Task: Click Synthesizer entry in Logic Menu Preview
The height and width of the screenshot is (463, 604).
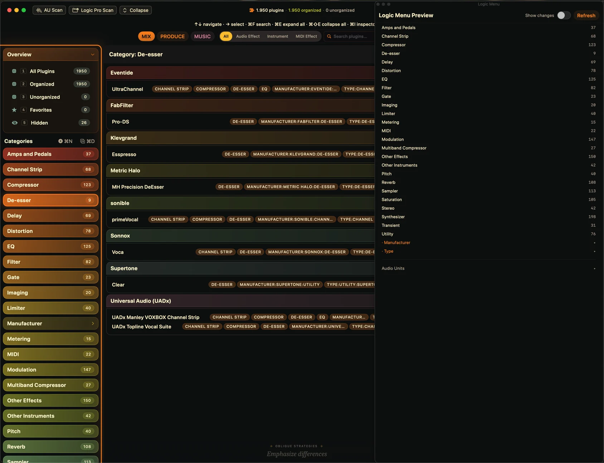Action: pos(488,217)
